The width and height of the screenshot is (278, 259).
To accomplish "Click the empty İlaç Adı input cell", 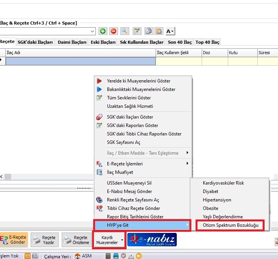I will point(81,61).
